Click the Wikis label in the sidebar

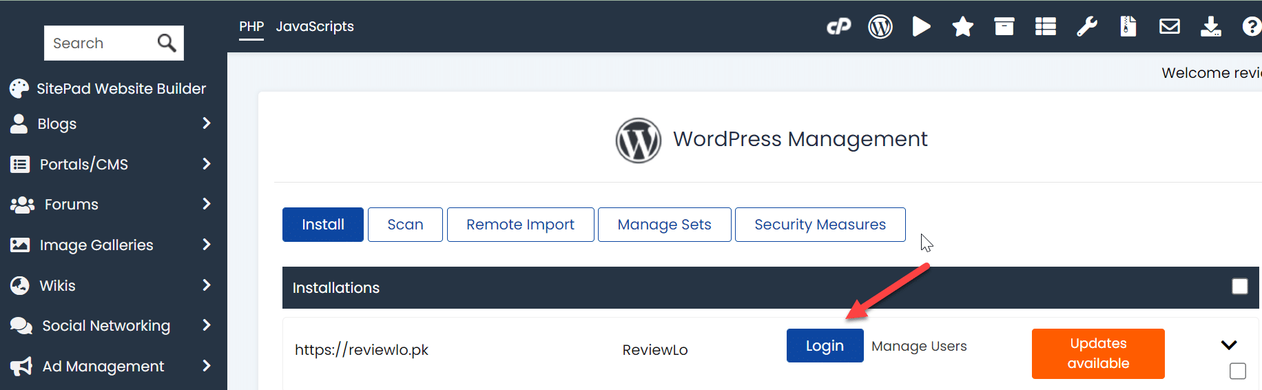click(57, 285)
